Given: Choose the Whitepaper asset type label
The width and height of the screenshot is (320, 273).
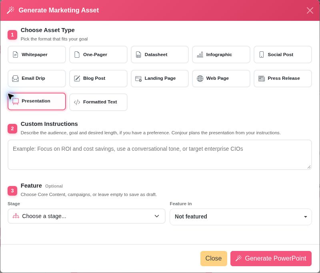Looking at the screenshot, I should [x=34, y=55].
